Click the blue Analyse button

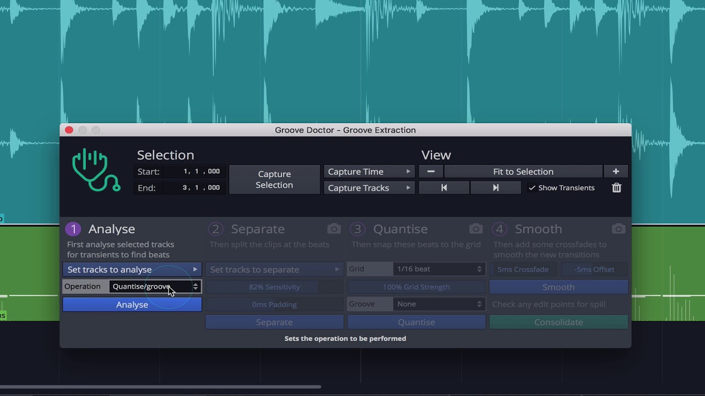(x=132, y=305)
